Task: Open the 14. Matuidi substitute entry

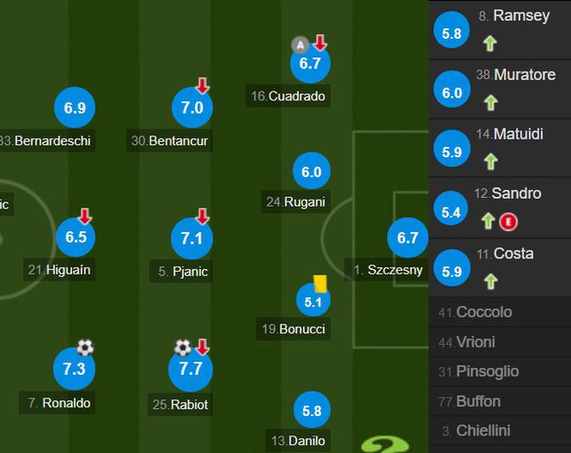Action: click(500, 149)
